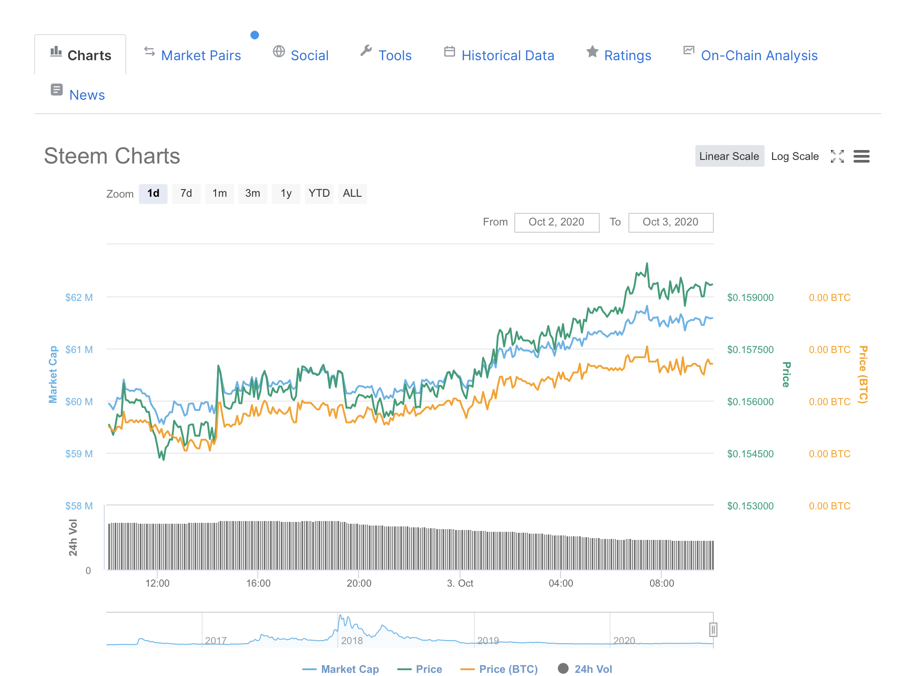Open the chart hamburger menu icon
Screen dimensions: 920x676
(x=861, y=156)
